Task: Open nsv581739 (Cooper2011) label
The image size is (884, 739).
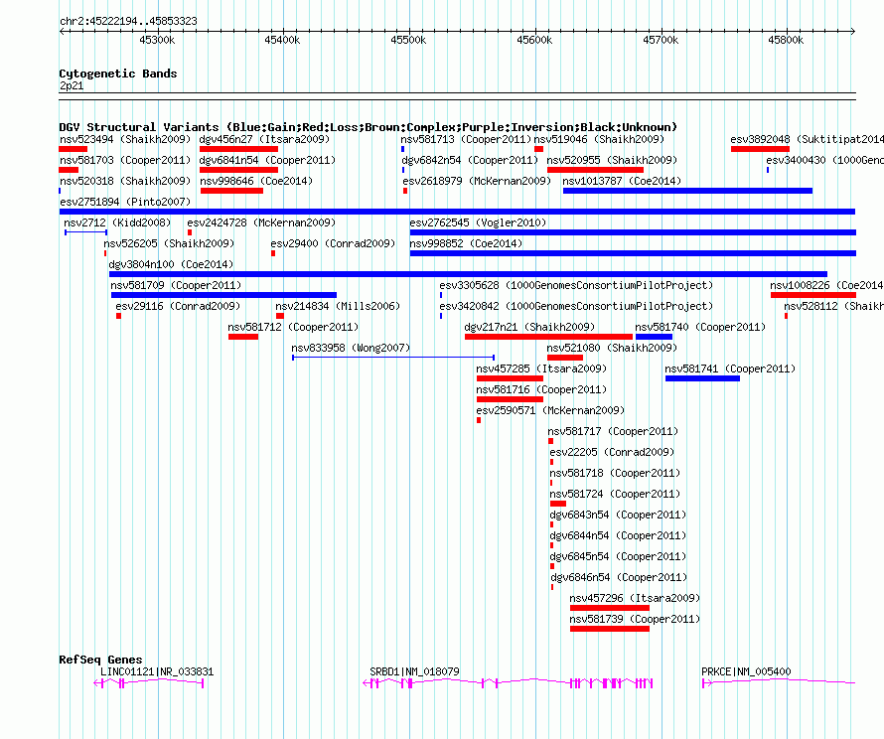Action: coord(635,619)
